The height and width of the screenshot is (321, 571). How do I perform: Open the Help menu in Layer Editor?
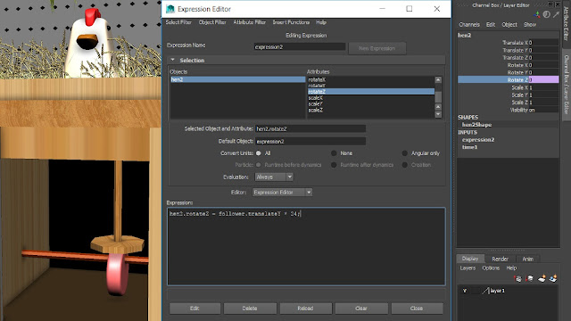point(511,267)
